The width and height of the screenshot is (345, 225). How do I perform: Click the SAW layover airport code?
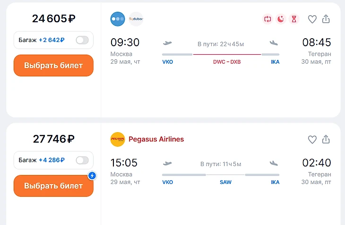[x=225, y=182]
